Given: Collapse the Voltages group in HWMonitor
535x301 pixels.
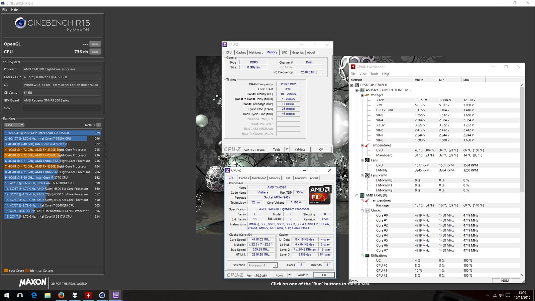Looking at the screenshot, I should (x=361, y=95).
